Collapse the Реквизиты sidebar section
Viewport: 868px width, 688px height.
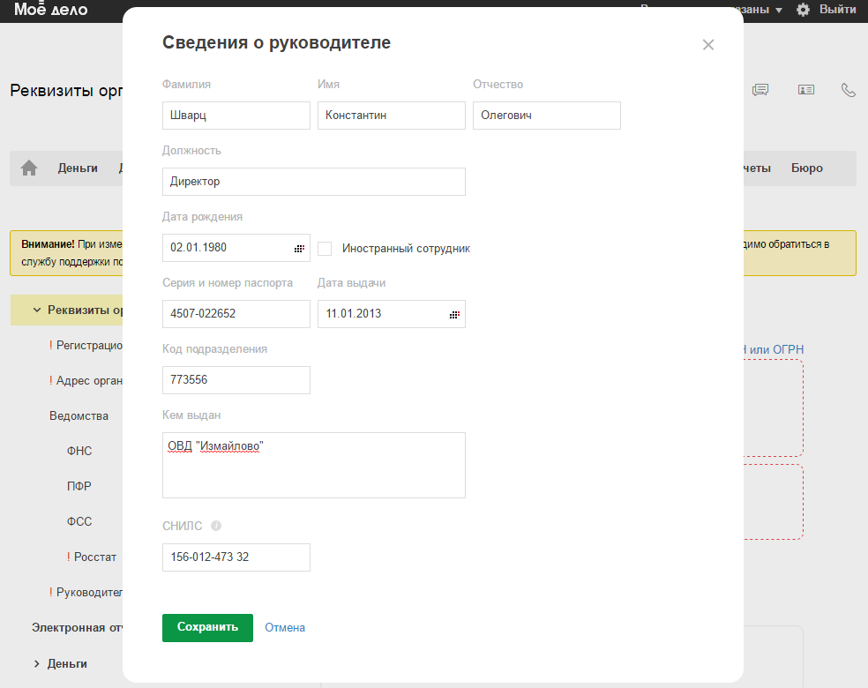tap(37, 310)
